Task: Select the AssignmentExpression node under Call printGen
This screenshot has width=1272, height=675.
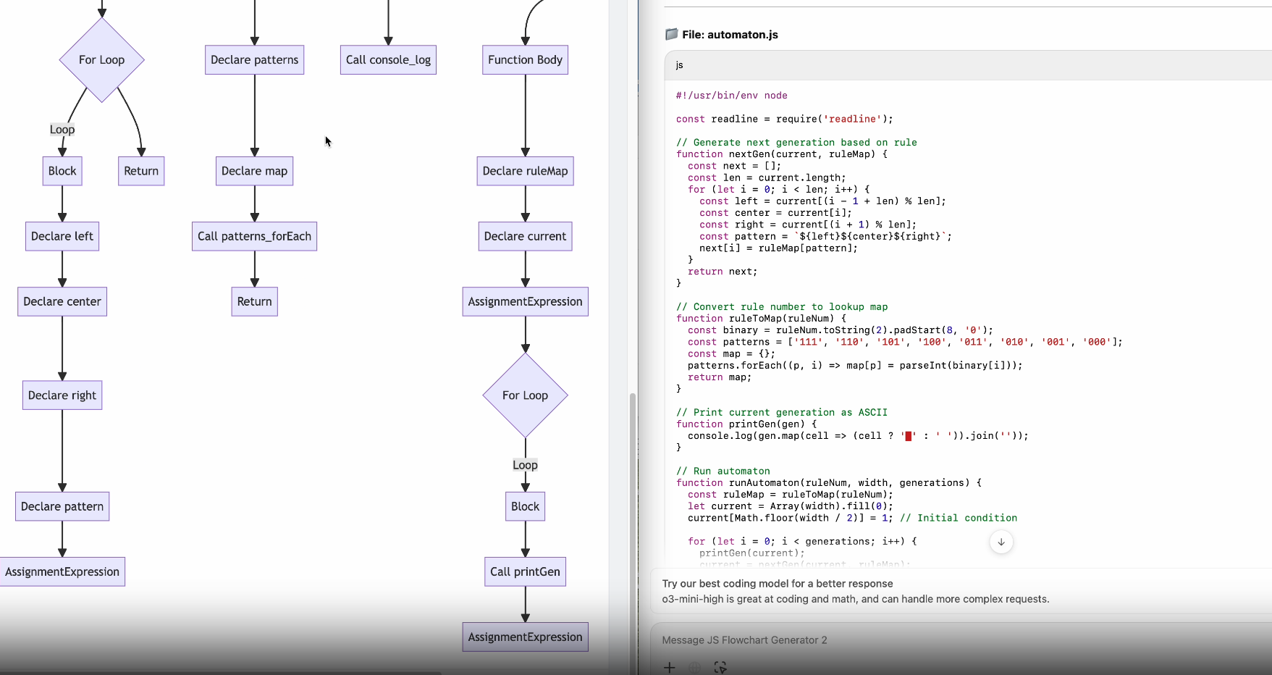Action: (x=526, y=637)
